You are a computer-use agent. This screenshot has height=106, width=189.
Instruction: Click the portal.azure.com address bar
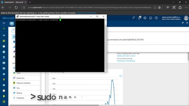click(x=89, y=7)
